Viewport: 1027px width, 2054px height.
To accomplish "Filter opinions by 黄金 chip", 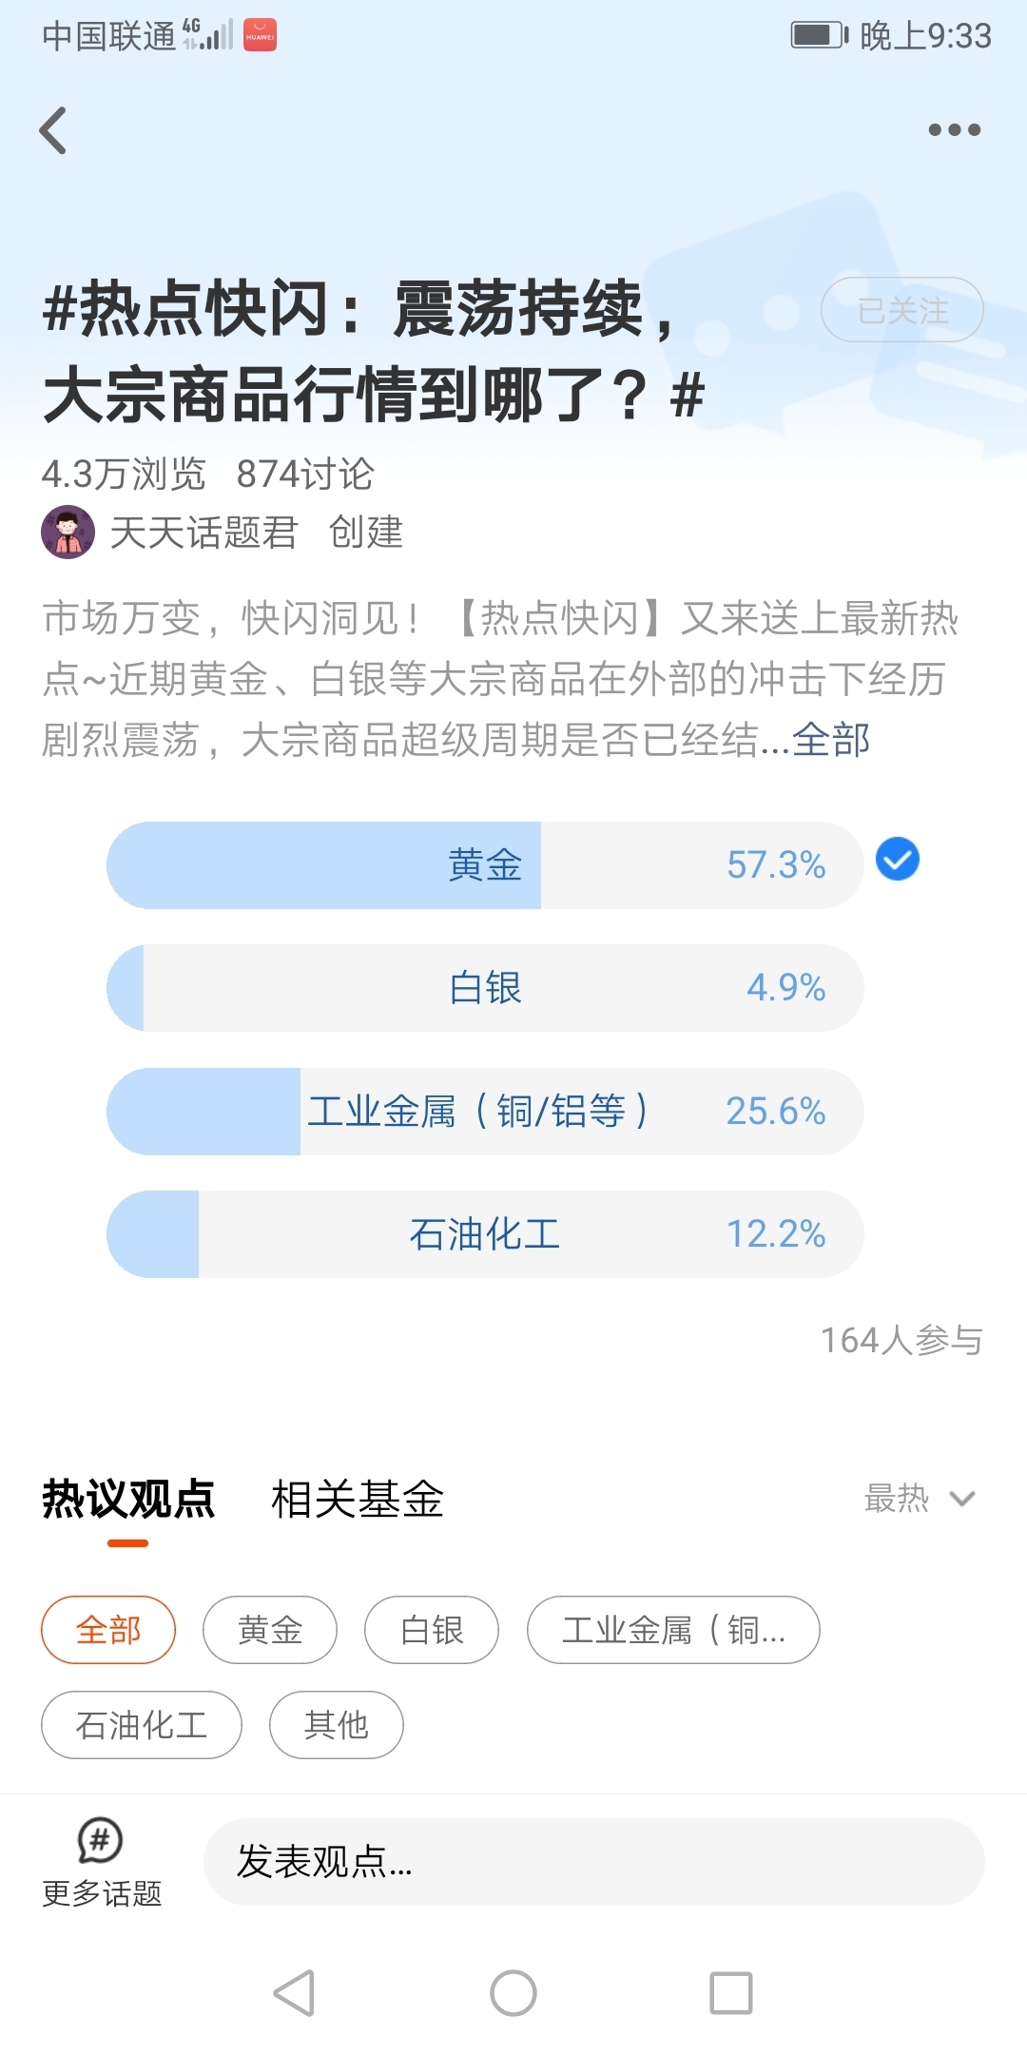I will pyautogui.click(x=270, y=1630).
